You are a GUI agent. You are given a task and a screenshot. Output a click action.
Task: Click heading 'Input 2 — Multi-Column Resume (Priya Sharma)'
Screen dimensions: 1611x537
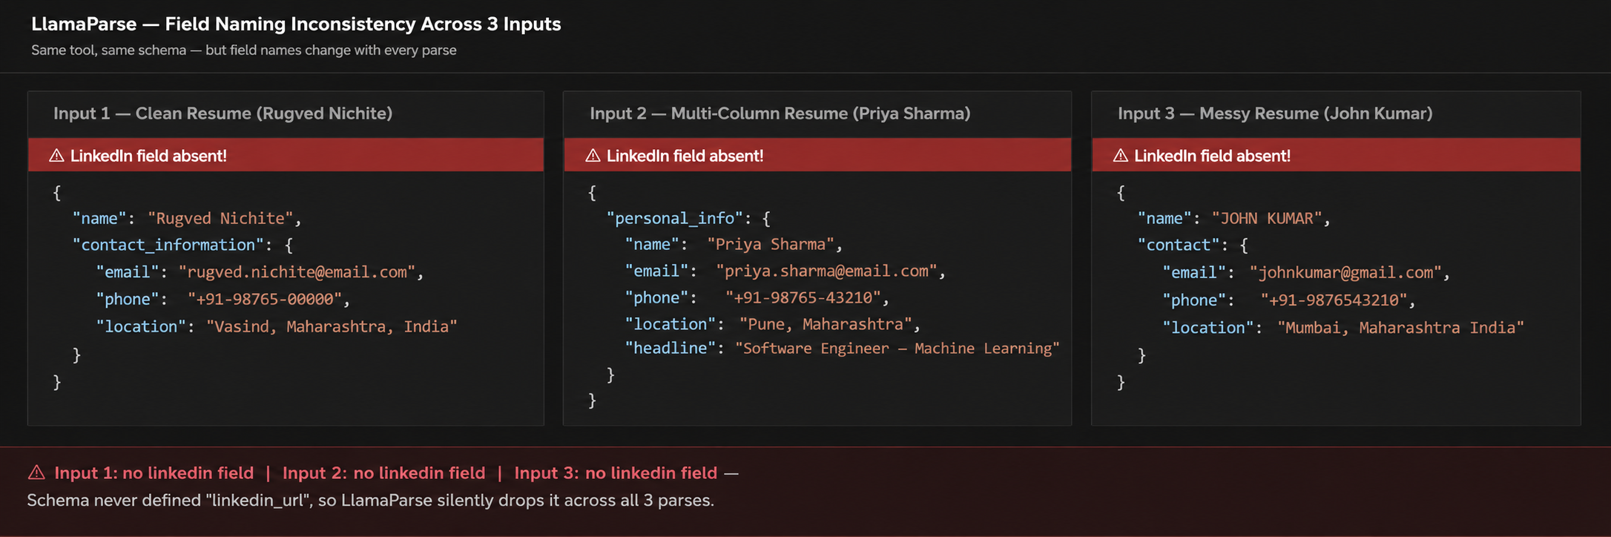tap(780, 113)
